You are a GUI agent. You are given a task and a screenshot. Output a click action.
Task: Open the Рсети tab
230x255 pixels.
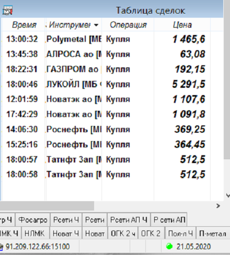[x=95, y=220]
